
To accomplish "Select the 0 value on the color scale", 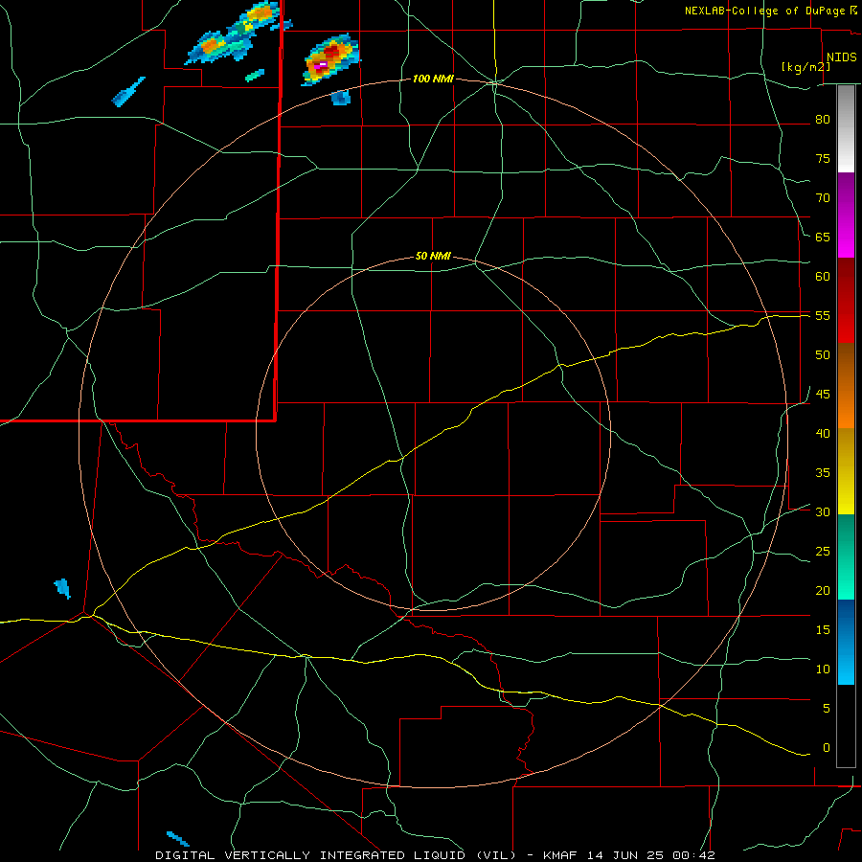I will click(x=827, y=748).
